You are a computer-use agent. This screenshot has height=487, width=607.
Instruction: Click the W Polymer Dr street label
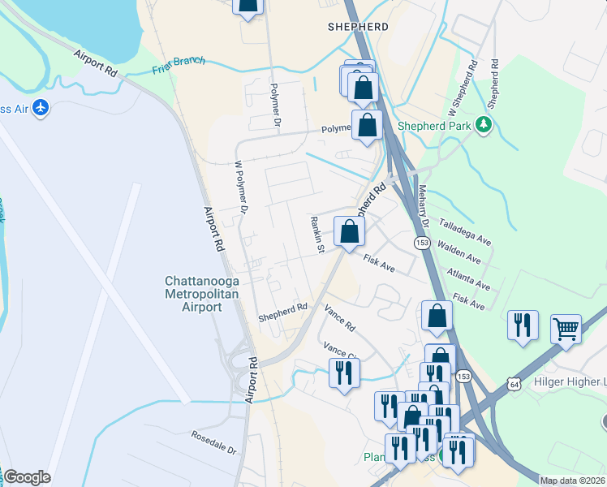coord(240,187)
